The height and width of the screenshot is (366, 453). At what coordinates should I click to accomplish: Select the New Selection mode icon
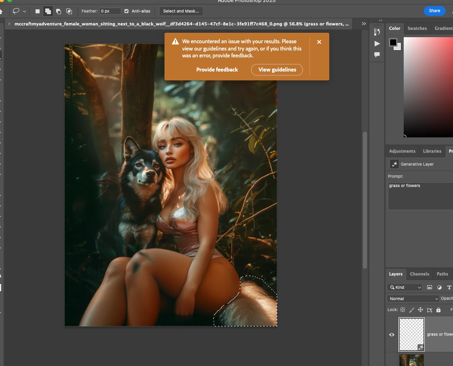coord(38,11)
